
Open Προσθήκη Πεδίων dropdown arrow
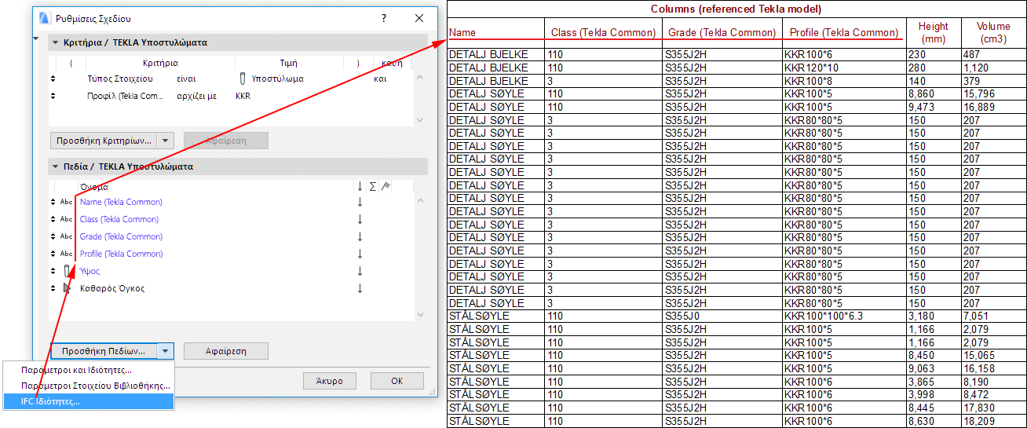[166, 351]
